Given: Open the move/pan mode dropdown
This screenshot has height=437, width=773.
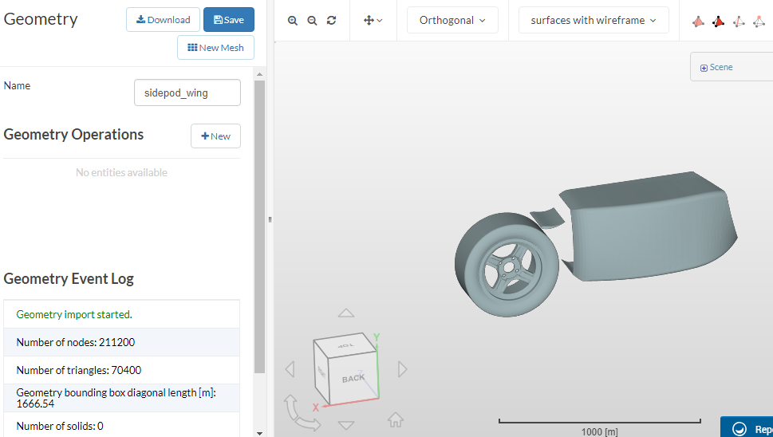Looking at the screenshot, I should tap(373, 20).
